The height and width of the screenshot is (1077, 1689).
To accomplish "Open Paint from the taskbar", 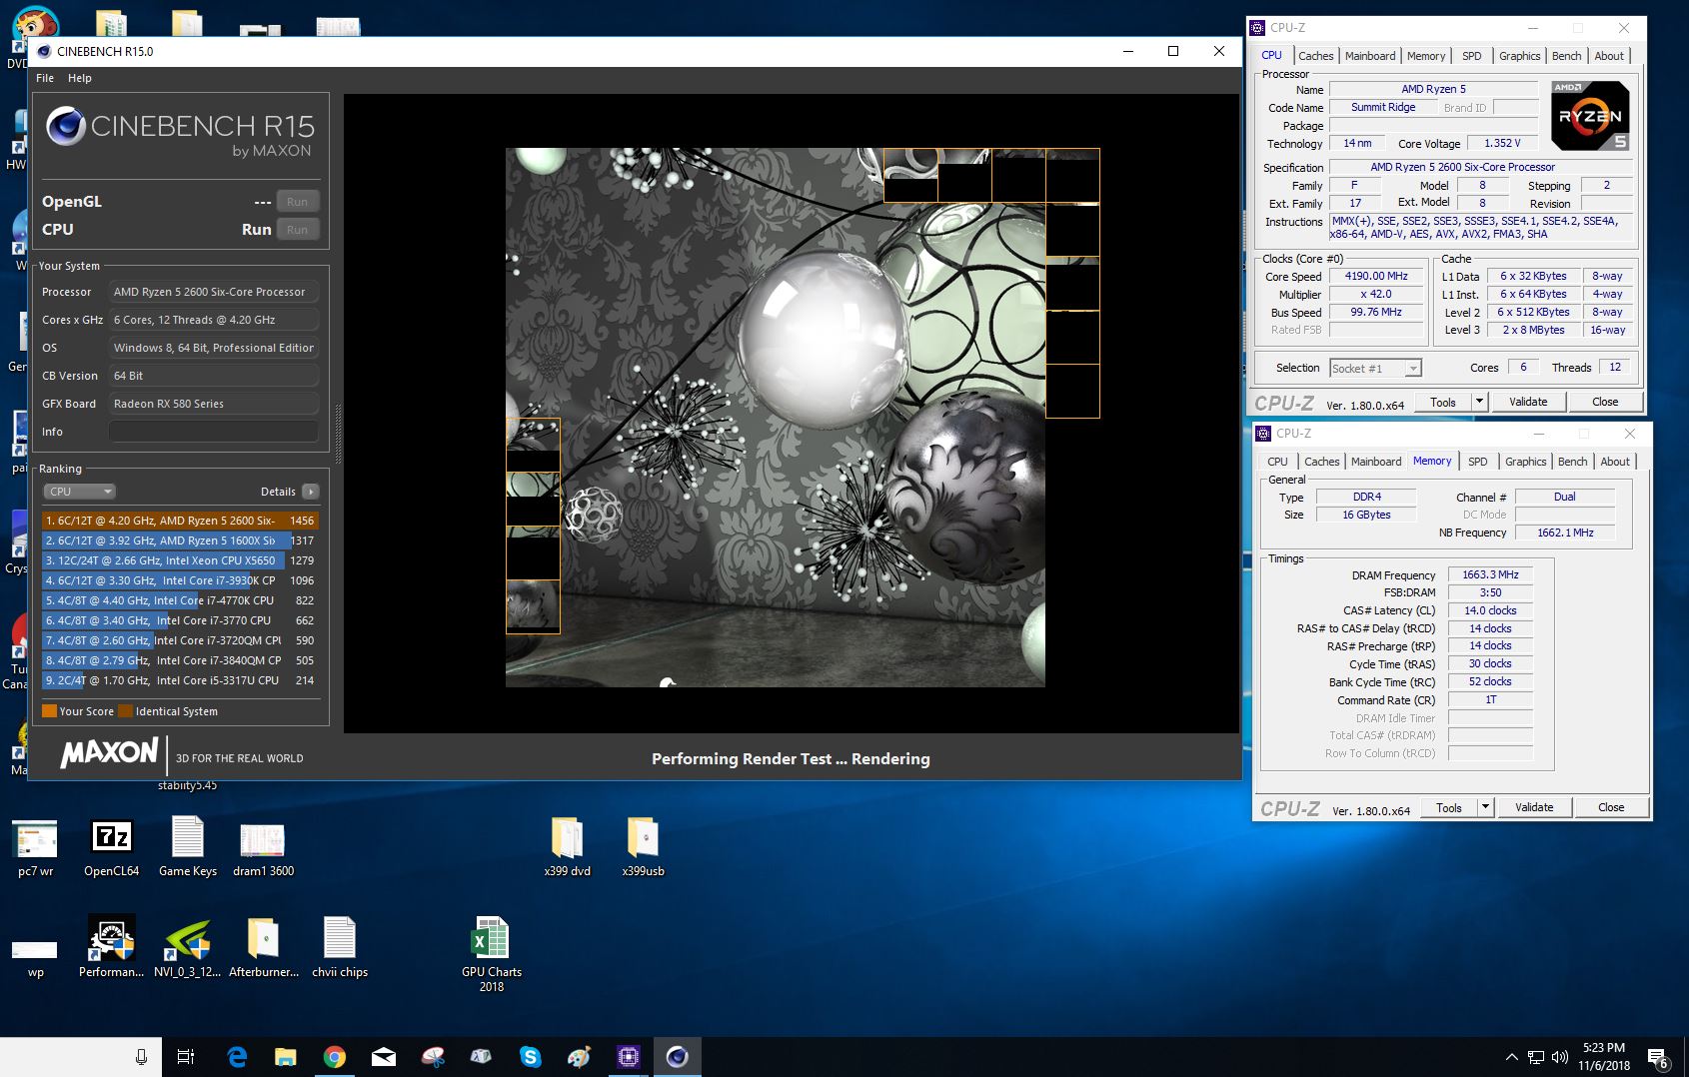I will point(579,1057).
